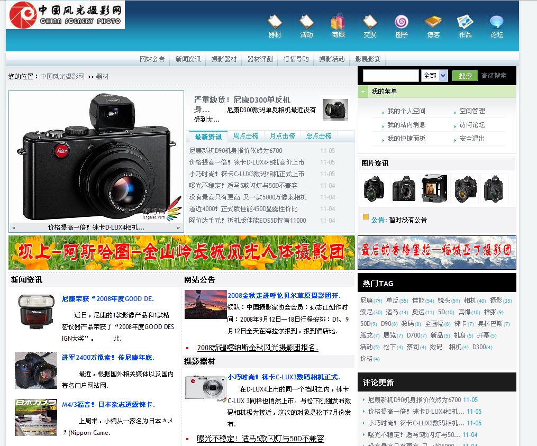Open fourth camera thumbnail in 图片资讯
The height and width of the screenshot is (446, 537).
465,188
